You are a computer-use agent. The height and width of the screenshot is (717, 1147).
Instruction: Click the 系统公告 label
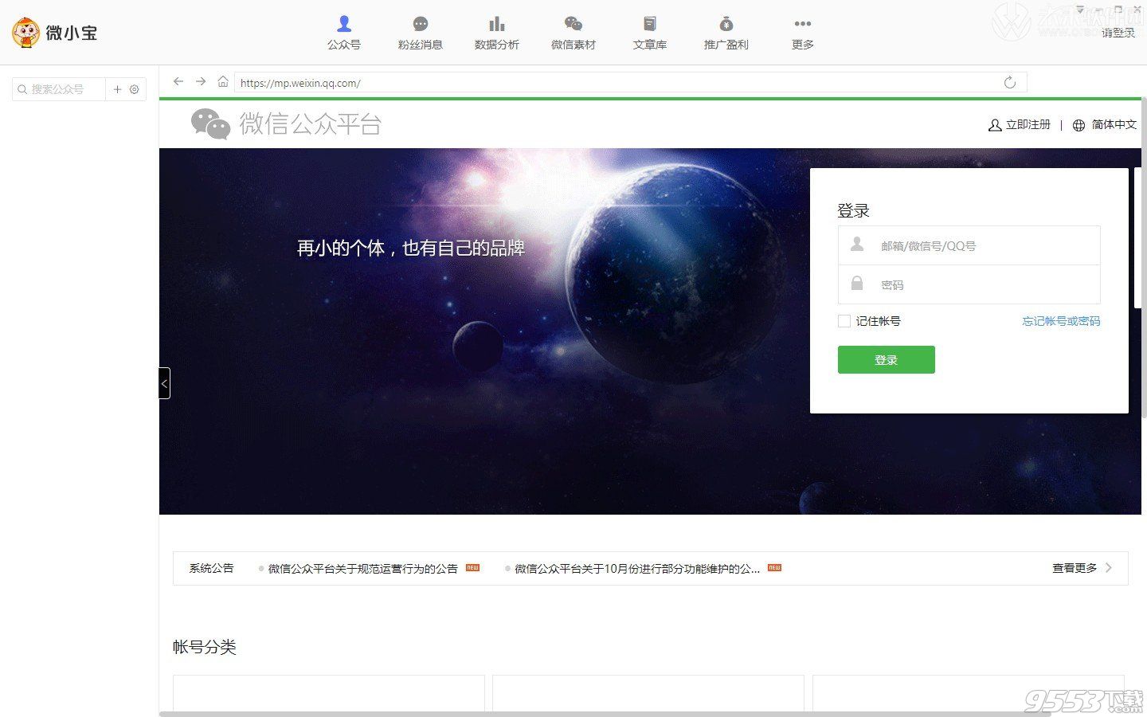click(x=211, y=568)
